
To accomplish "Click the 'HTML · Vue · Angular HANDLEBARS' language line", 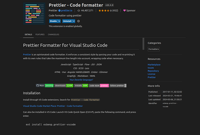I will pyautogui.click(x=81, y=72).
